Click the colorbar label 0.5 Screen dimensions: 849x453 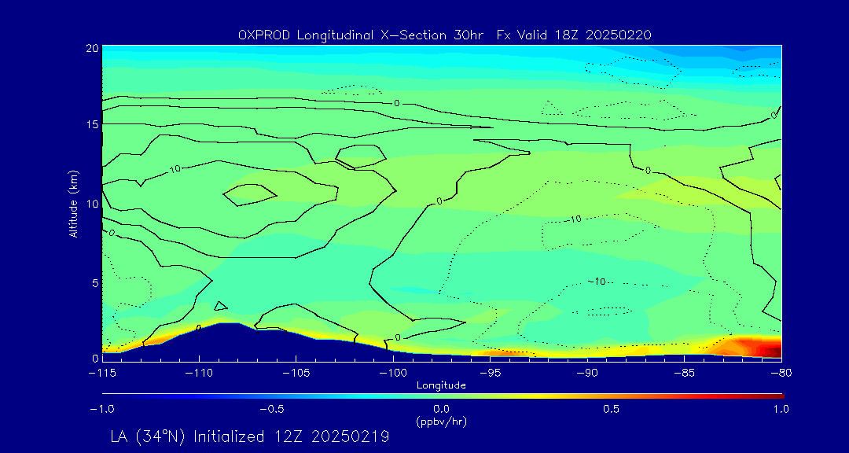coord(612,409)
